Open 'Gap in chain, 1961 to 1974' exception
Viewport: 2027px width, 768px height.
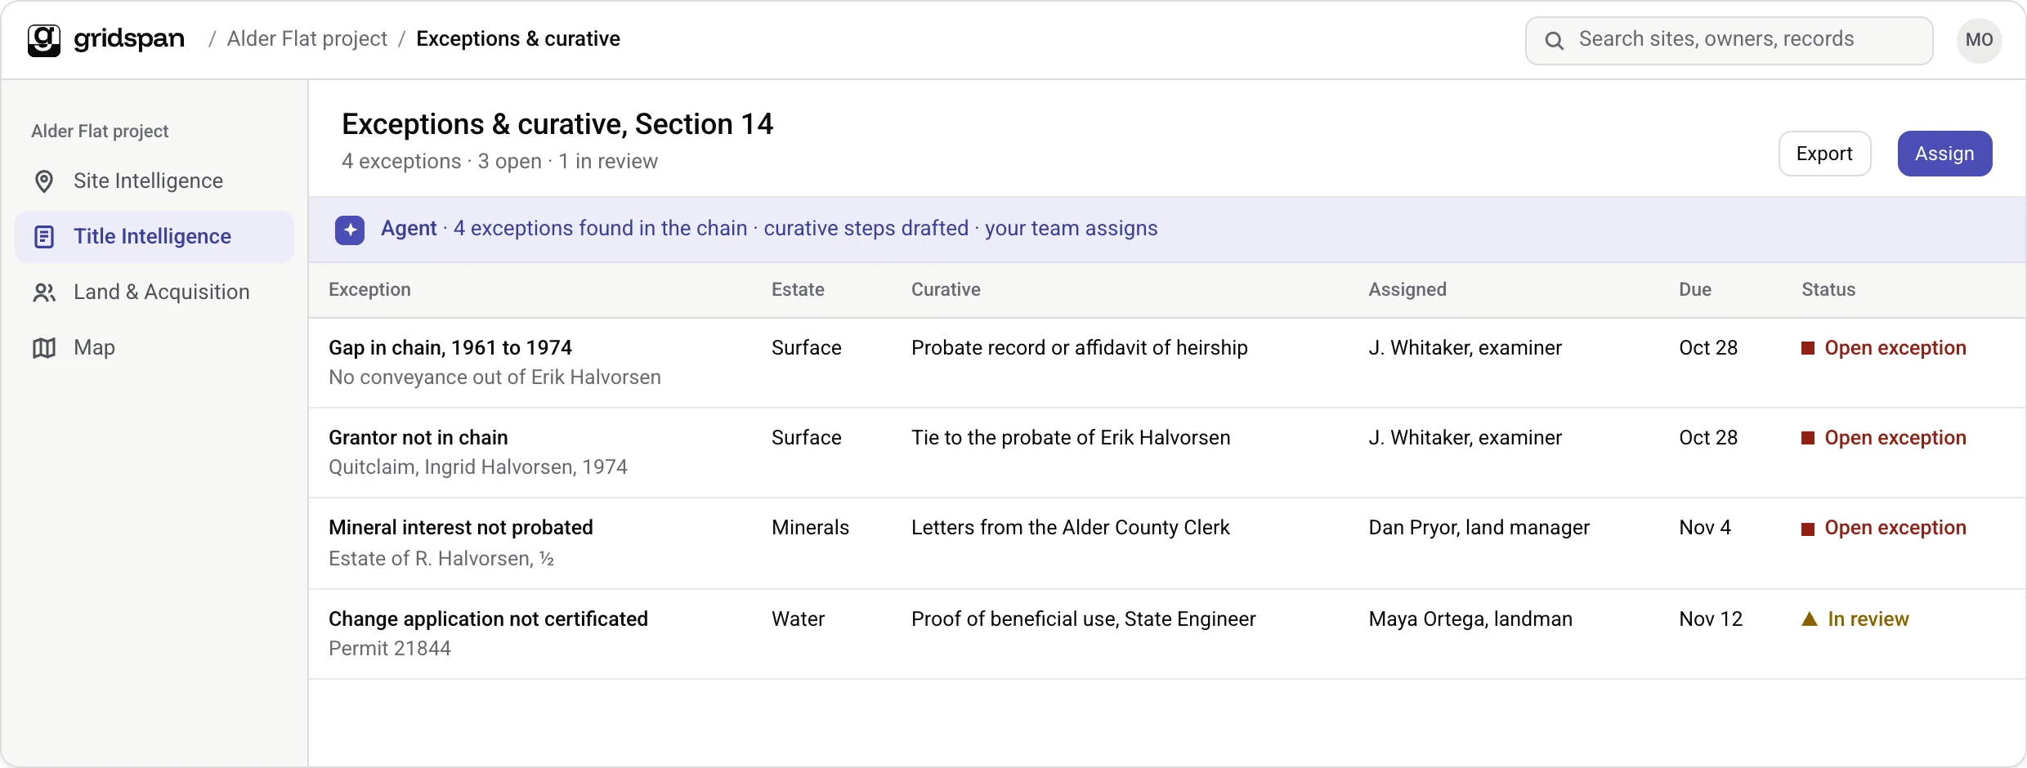point(450,348)
